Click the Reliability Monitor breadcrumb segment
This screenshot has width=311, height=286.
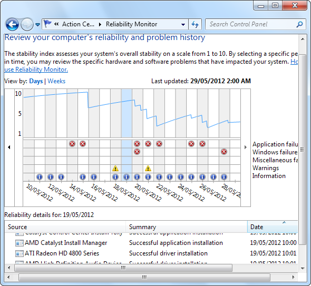click(x=131, y=24)
